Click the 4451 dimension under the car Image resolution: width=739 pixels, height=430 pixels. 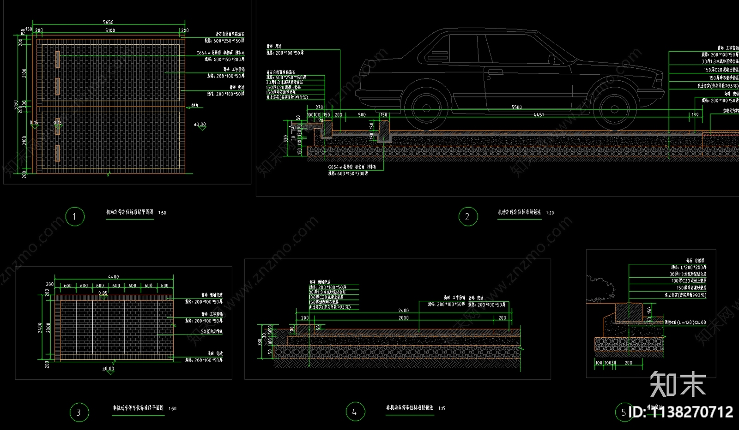[539, 115]
